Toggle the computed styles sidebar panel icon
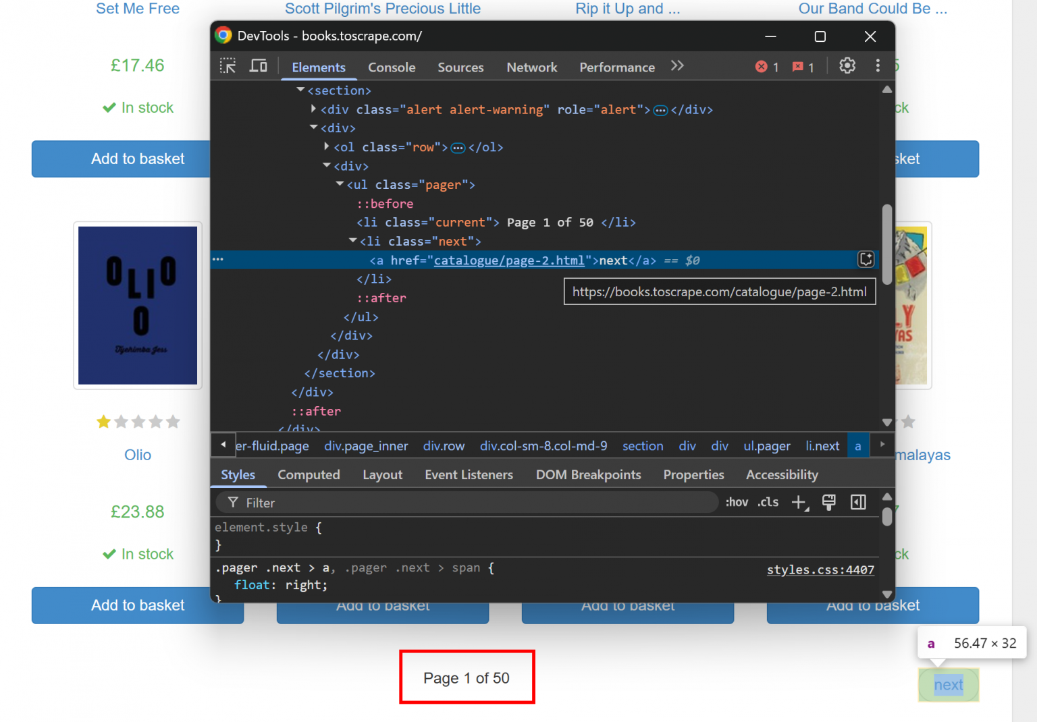Viewport: 1037px width, 722px height. (858, 502)
